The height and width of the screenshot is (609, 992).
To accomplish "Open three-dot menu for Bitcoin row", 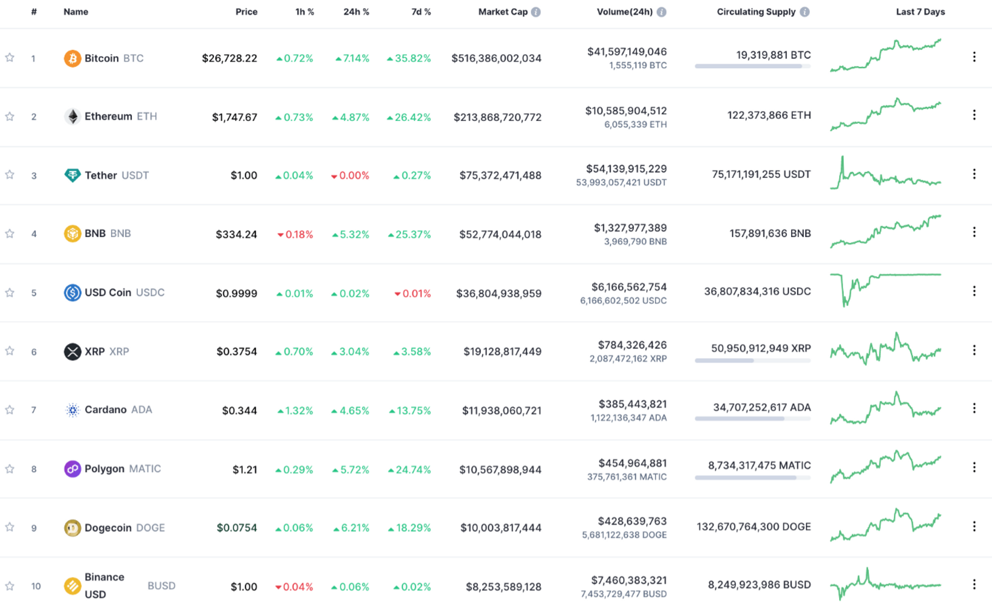I will [974, 57].
